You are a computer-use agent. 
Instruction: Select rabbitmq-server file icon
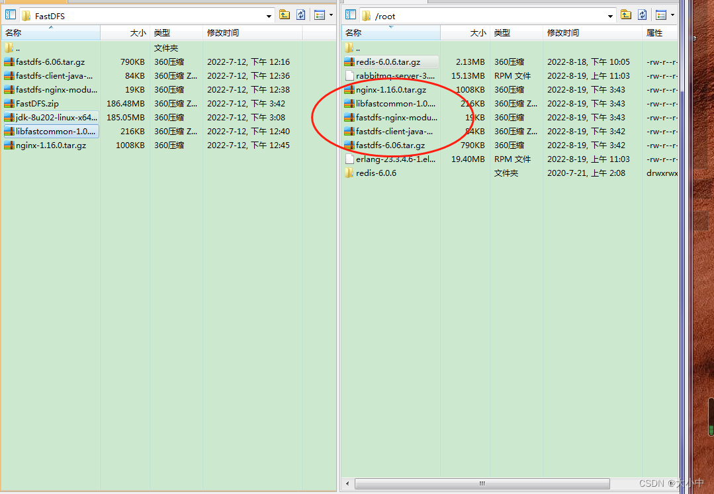349,76
